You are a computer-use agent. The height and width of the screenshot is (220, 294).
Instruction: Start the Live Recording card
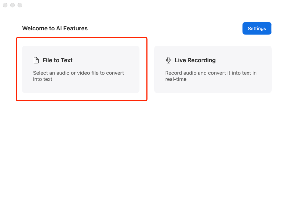pyautogui.click(x=213, y=69)
